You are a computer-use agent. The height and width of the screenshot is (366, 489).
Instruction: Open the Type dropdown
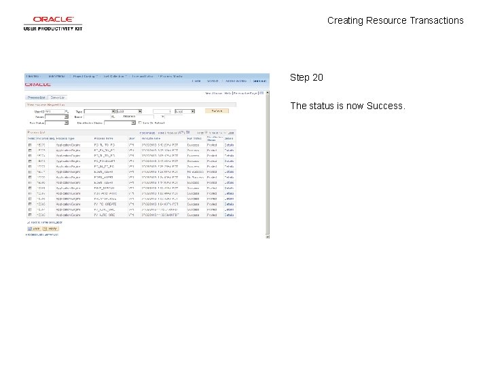(99, 111)
